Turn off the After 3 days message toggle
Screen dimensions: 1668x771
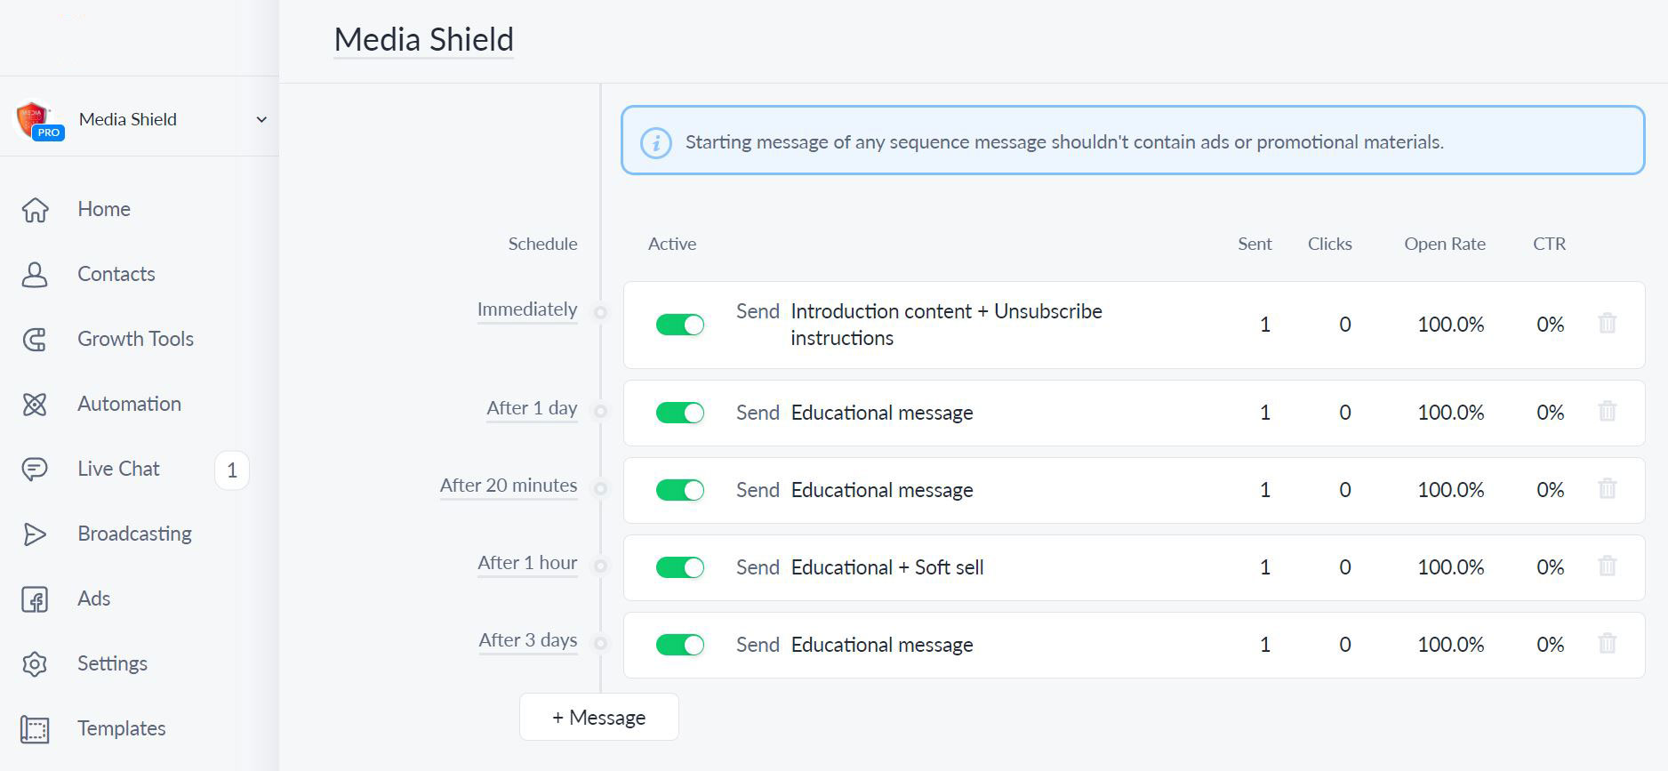point(680,645)
